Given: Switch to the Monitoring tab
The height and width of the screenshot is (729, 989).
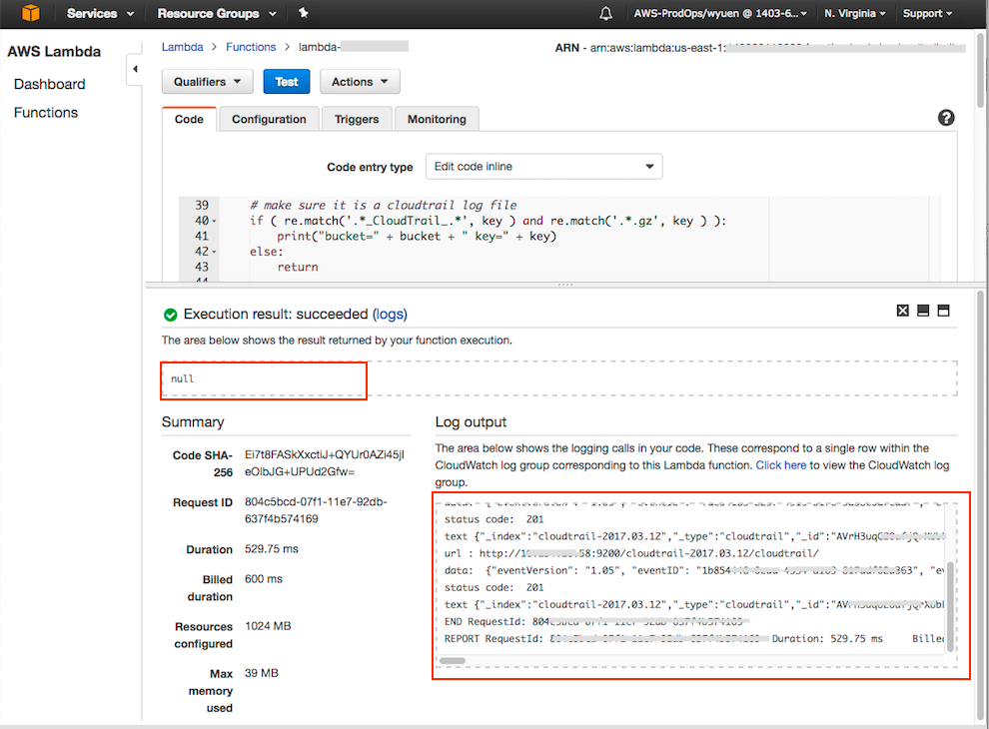Looking at the screenshot, I should click(437, 119).
